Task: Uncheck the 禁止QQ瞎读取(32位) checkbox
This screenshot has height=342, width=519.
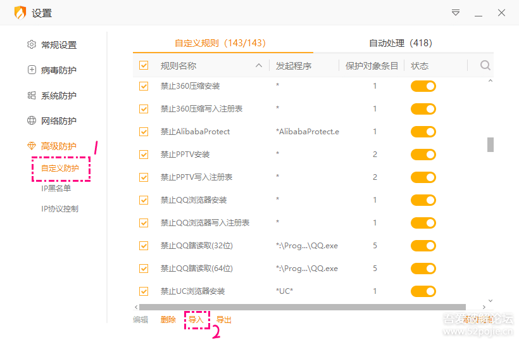Action: 144,246
